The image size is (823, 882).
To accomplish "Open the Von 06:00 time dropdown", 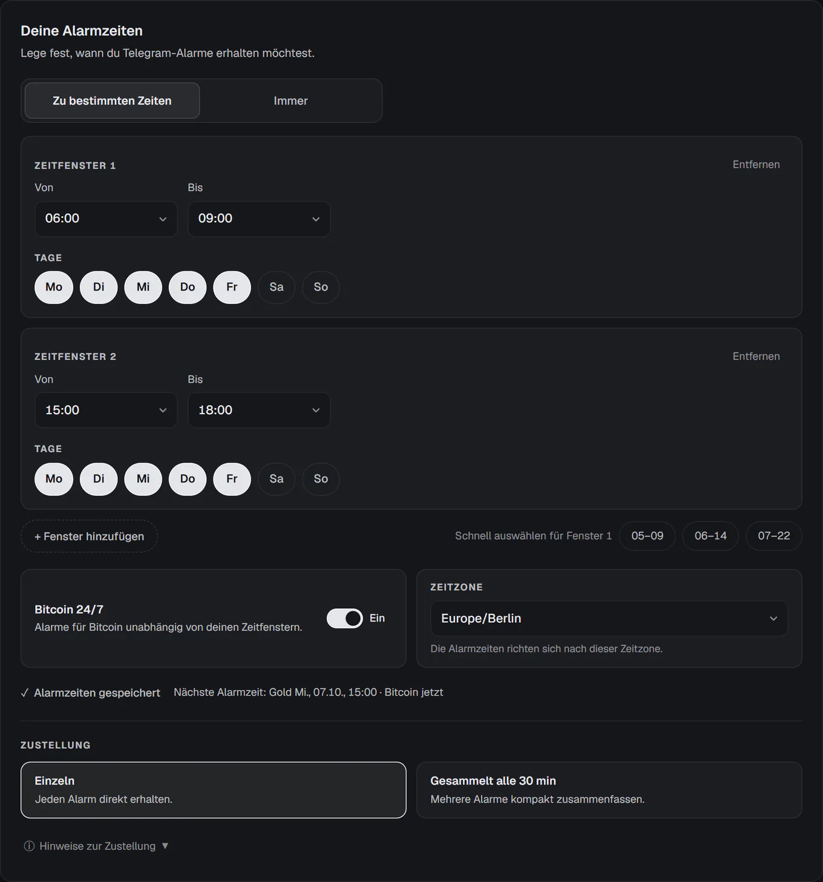I will (106, 219).
